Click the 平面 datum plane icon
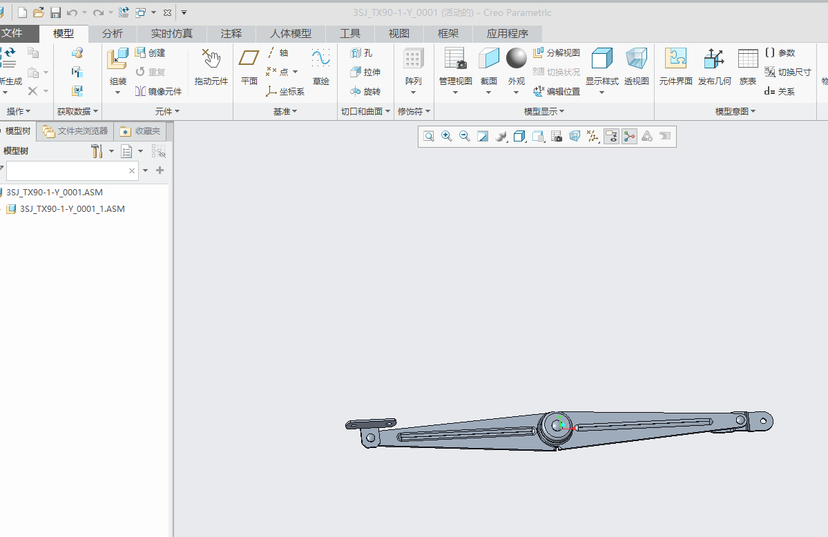 pyautogui.click(x=249, y=66)
